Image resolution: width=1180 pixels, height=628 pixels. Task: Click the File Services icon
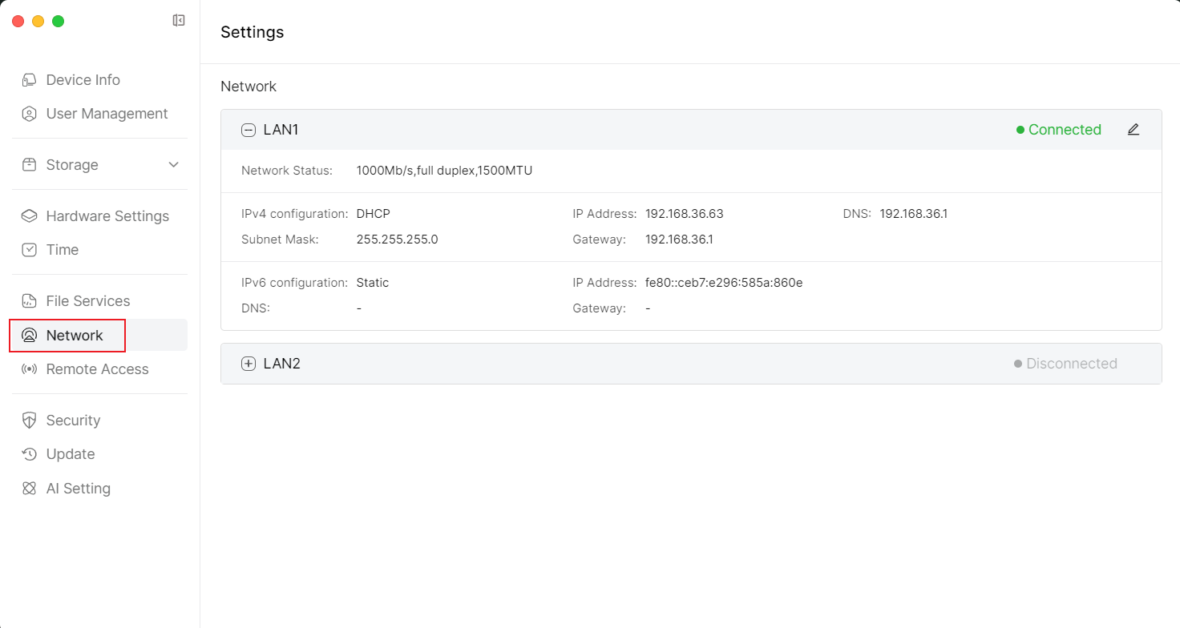[30, 301]
